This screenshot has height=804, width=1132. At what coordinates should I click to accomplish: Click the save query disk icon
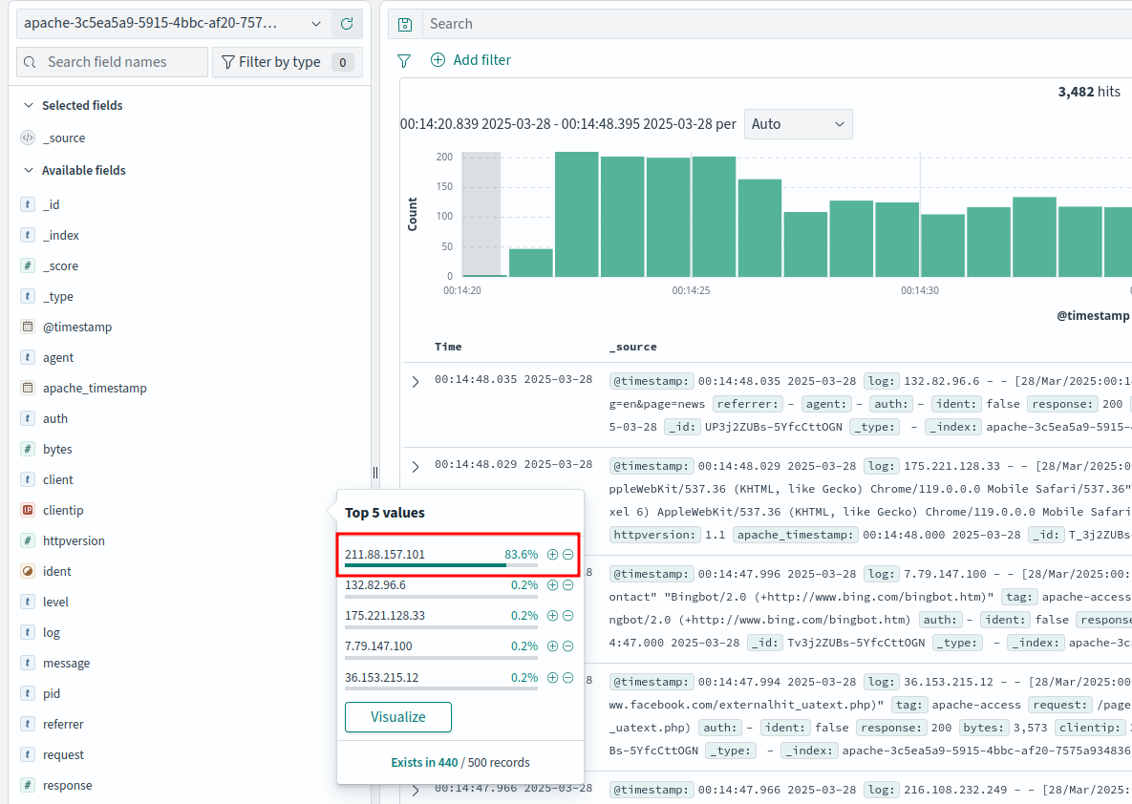[405, 24]
